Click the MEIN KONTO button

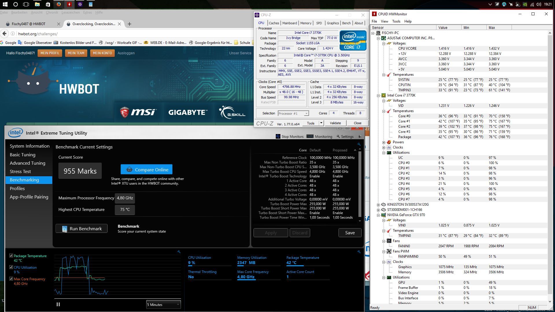click(x=102, y=53)
